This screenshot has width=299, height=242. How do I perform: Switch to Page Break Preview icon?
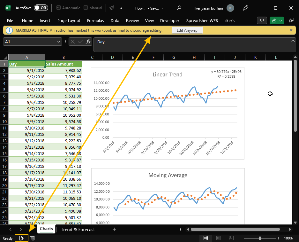pyautogui.click(x=231, y=238)
